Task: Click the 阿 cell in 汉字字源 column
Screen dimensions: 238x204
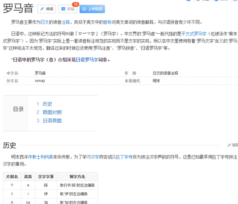Action: (46, 185)
